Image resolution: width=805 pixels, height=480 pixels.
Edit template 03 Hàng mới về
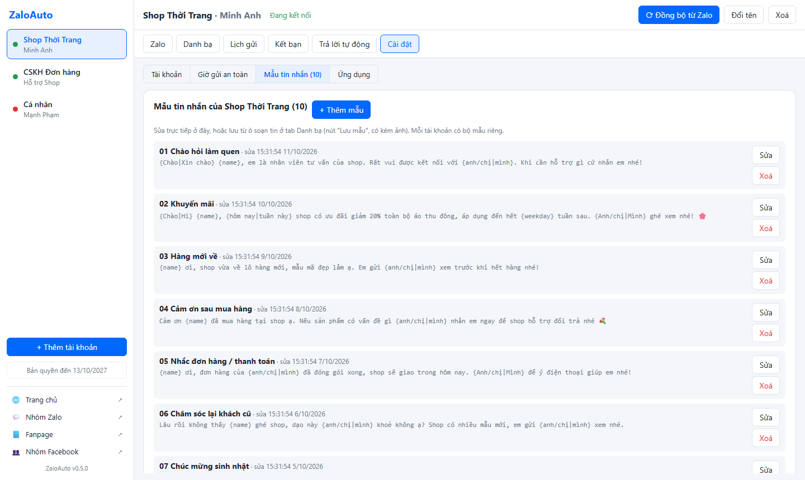[x=766, y=260]
